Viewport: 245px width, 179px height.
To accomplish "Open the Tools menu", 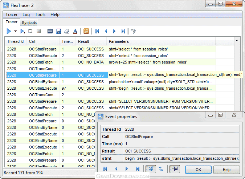I will [40, 15].
